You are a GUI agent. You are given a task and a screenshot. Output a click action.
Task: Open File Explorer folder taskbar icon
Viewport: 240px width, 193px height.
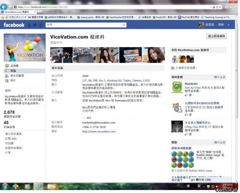coord(50,186)
